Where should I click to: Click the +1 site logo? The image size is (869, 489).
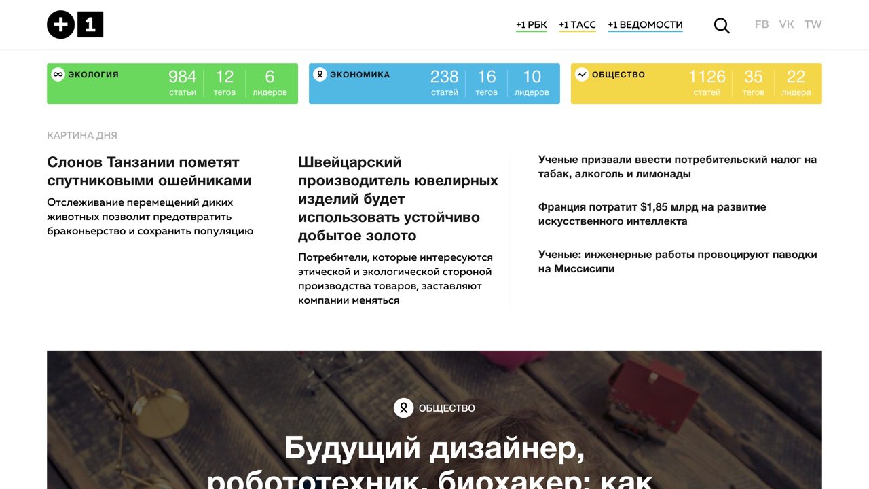click(75, 25)
